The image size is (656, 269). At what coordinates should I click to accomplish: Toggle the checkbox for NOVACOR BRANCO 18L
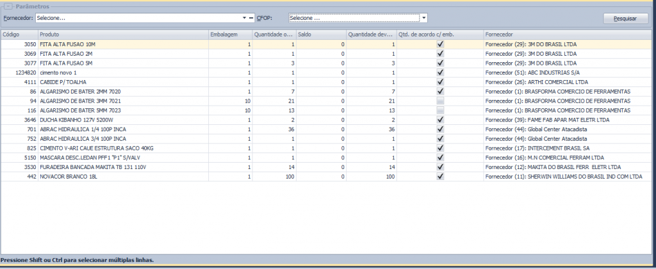coord(440,176)
